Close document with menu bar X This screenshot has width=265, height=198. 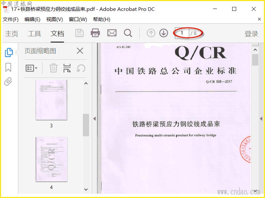coord(259,19)
